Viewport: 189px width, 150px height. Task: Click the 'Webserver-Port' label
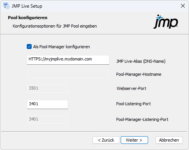pyautogui.click(x=131, y=88)
